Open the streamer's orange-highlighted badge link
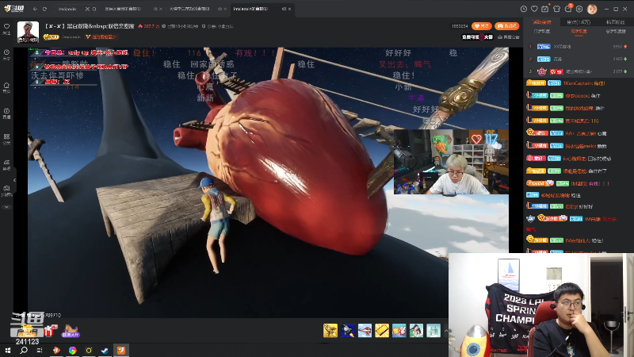Screen dimensions: 634x357 point(101,36)
